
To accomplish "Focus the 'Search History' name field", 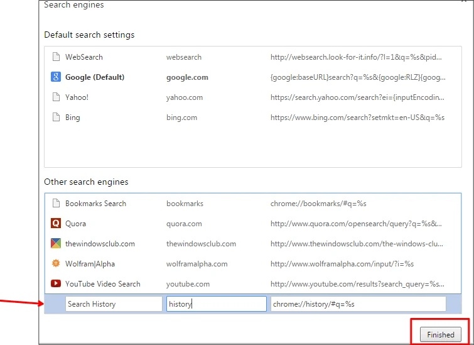I will [114, 304].
